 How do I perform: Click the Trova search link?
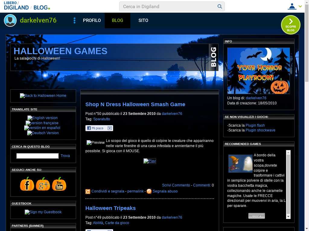(x=65, y=156)
